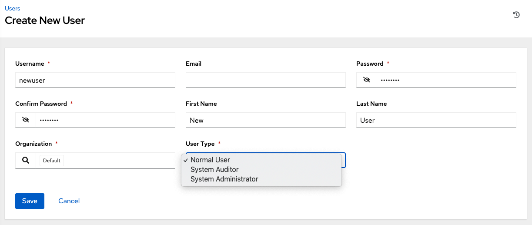Select the First Name field
The image size is (532, 225).
pyautogui.click(x=265, y=120)
